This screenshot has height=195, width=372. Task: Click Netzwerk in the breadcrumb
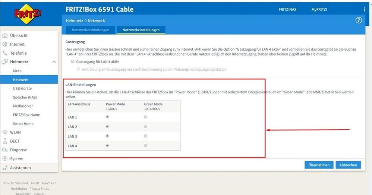pos(96,20)
